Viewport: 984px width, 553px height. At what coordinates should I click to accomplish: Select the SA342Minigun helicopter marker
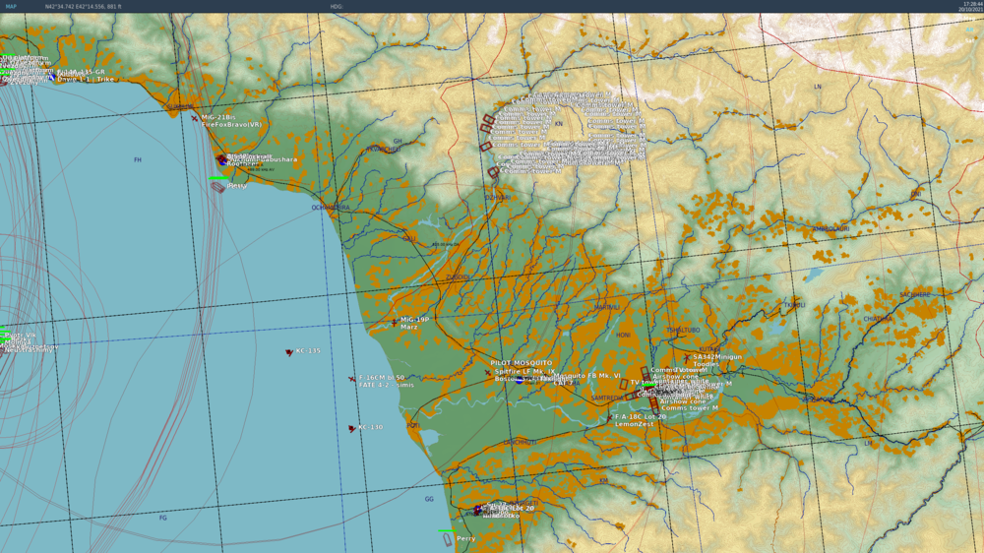pyautogui.click(x=687, y=358)
